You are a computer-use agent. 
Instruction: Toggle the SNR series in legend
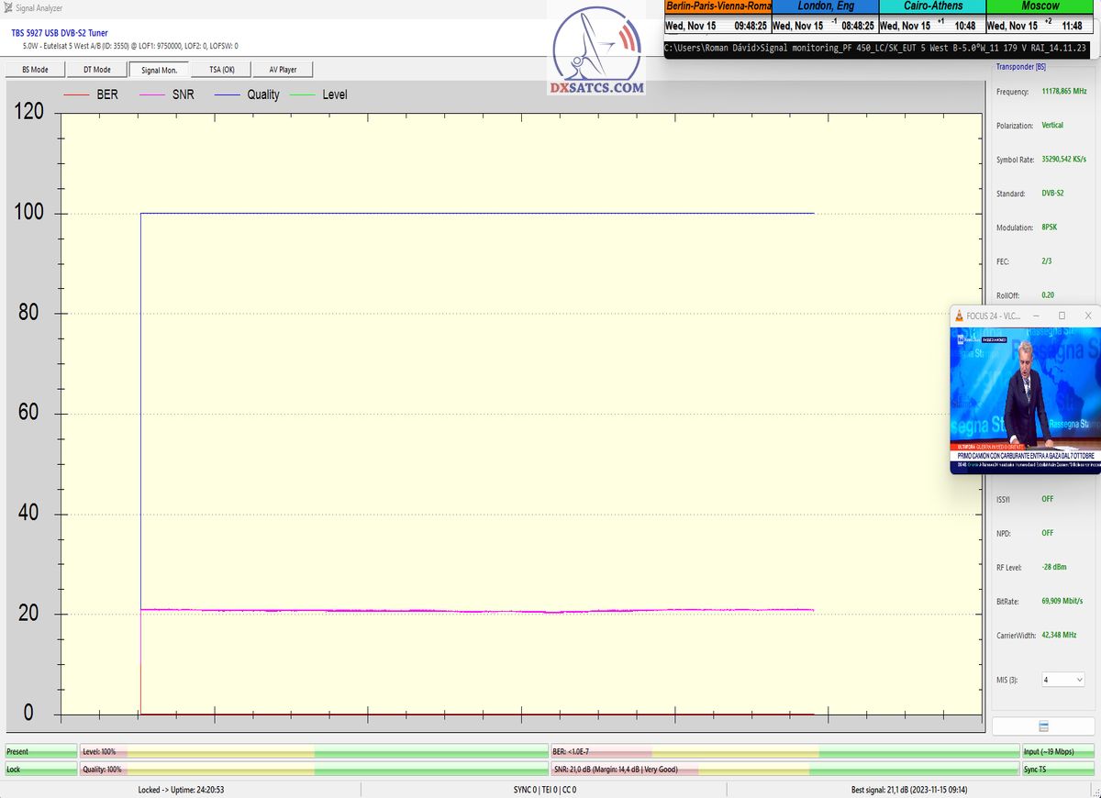pyautogui.click(x=166, y=94)
